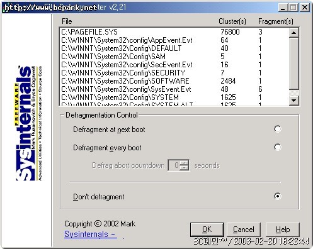The width and height of the screenshot is (313, 249).
Task: Increase the abort countdown with up spinner
Action: [185, 163]
